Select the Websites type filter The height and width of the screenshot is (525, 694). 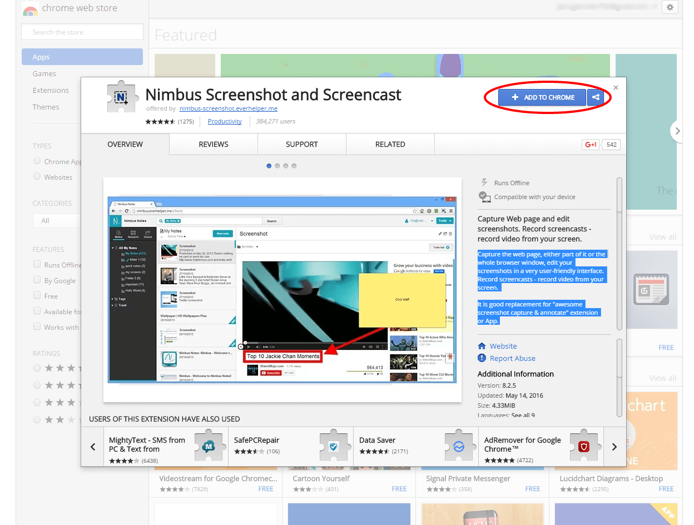(x=36, y=177)
